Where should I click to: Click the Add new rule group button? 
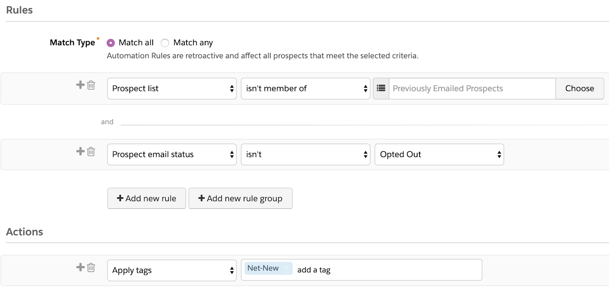(x=241, y=198)
